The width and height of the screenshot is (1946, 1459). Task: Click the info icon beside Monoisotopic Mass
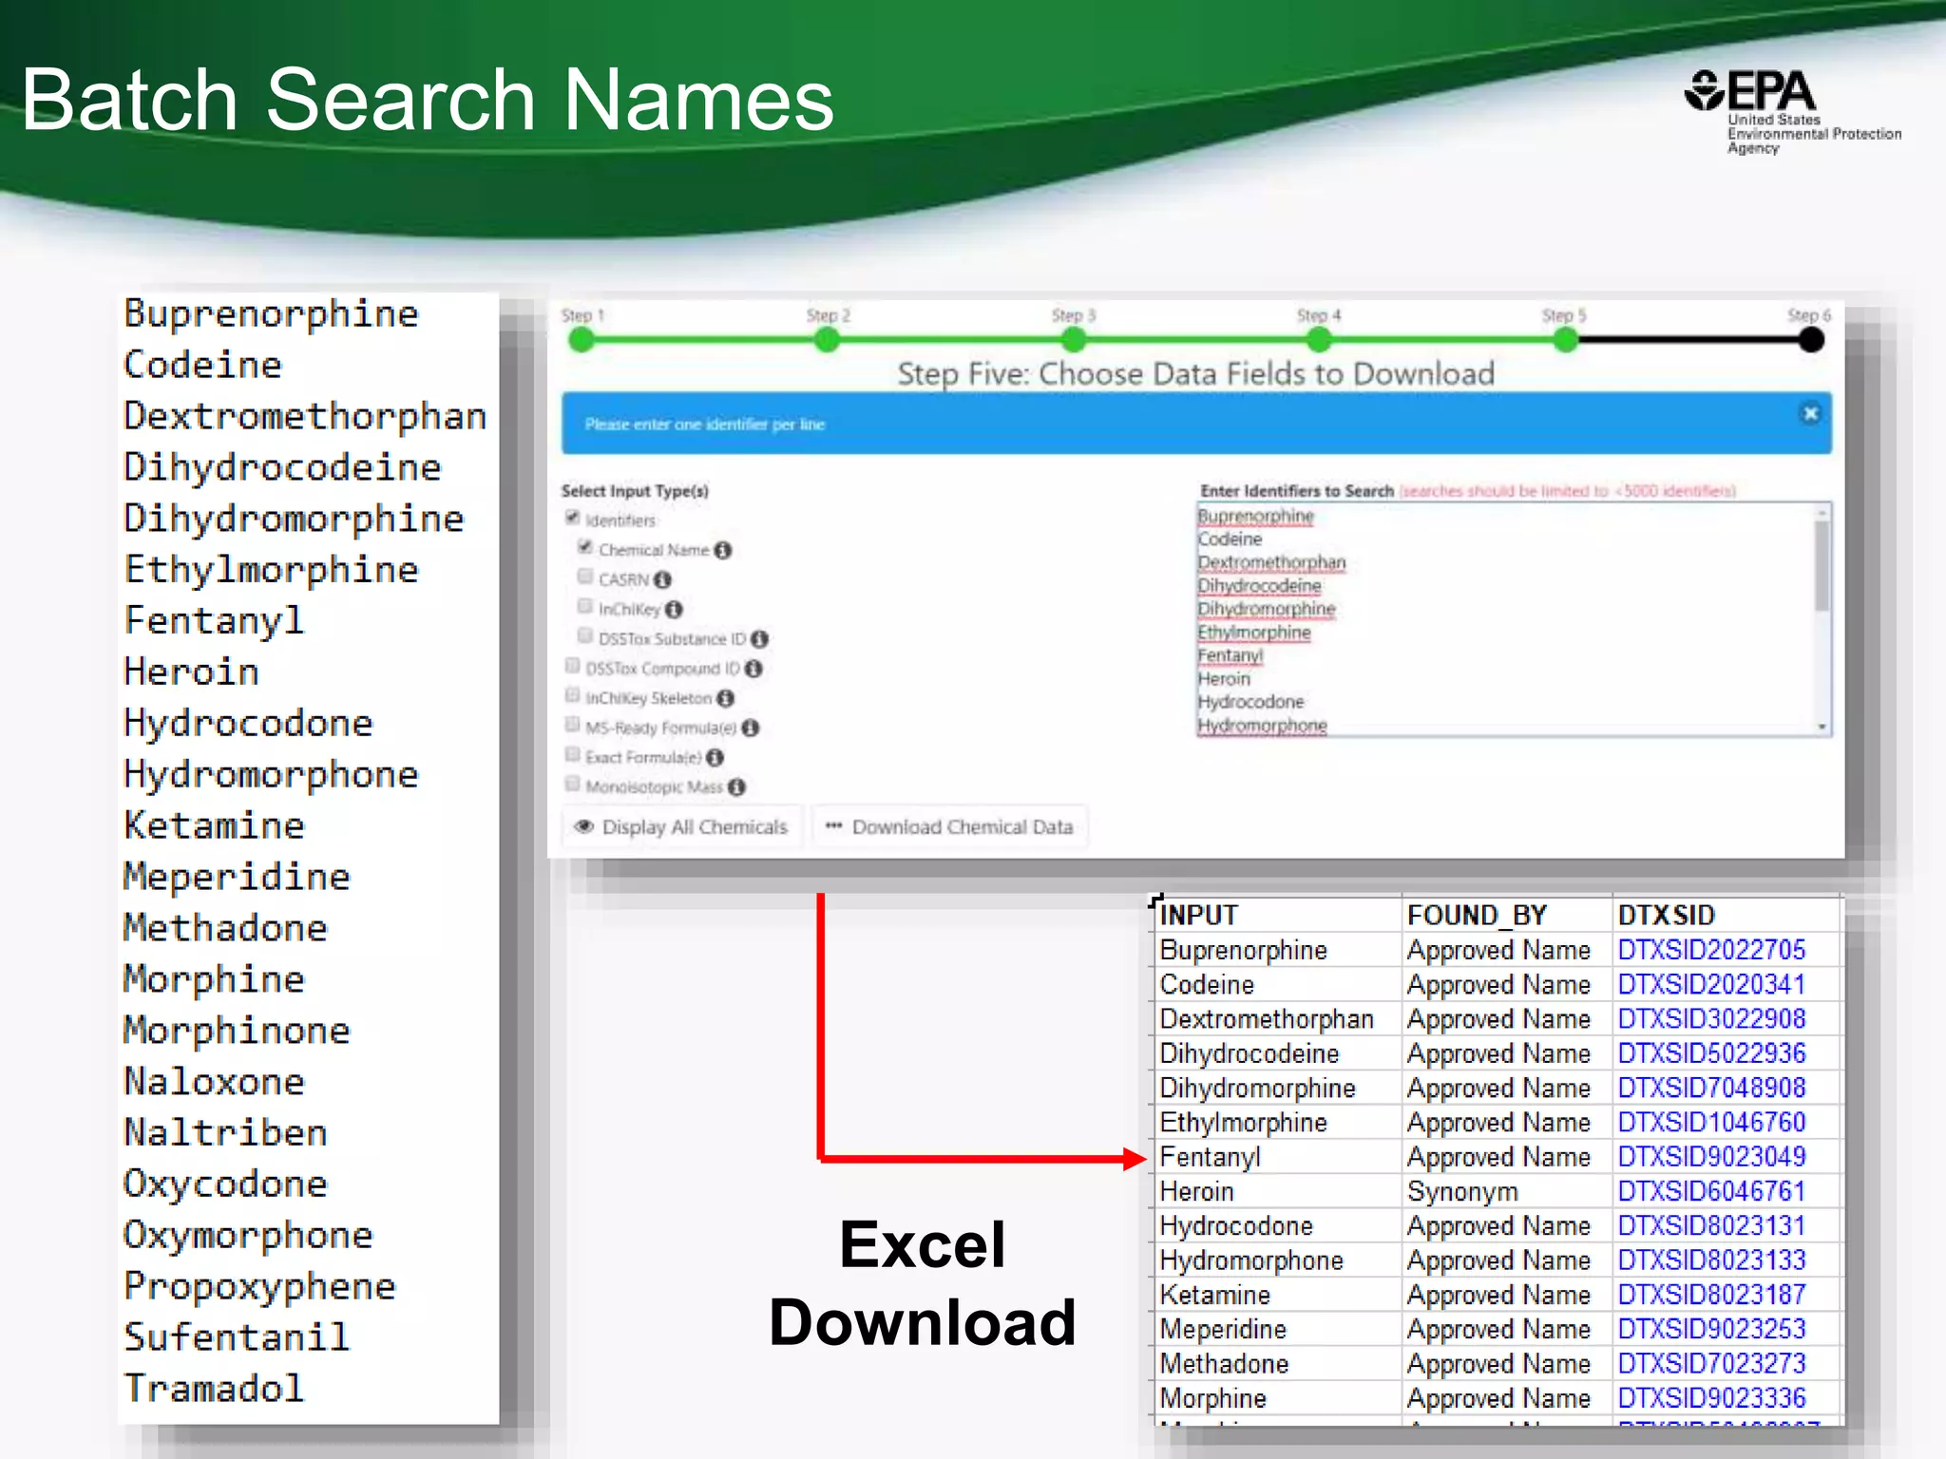pyautogui.click(x=736, y=787)
